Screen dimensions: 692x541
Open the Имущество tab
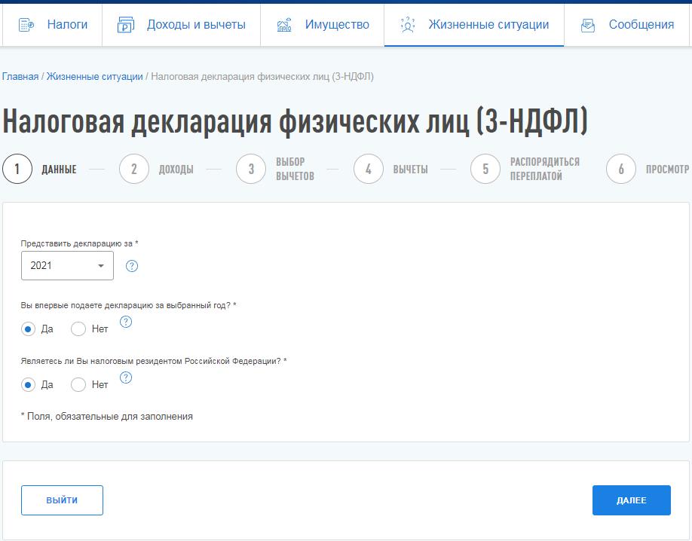[337, 25]
